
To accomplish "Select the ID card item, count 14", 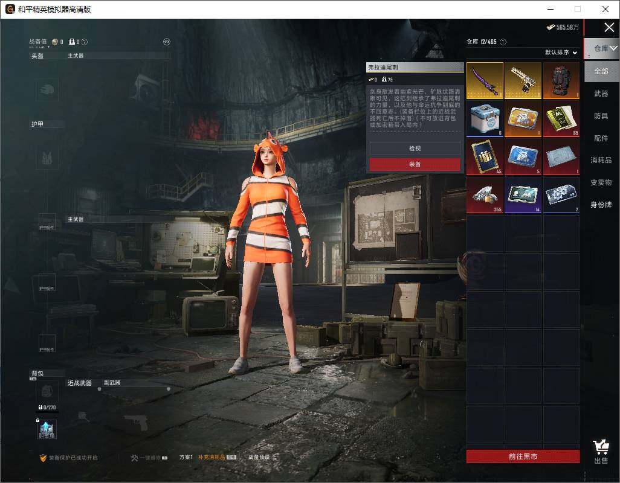I will pyautogui.click(x=523, y=194).
